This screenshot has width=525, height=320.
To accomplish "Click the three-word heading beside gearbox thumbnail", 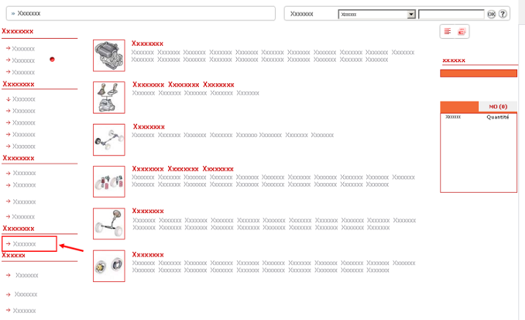I will (x=183, y=85).
